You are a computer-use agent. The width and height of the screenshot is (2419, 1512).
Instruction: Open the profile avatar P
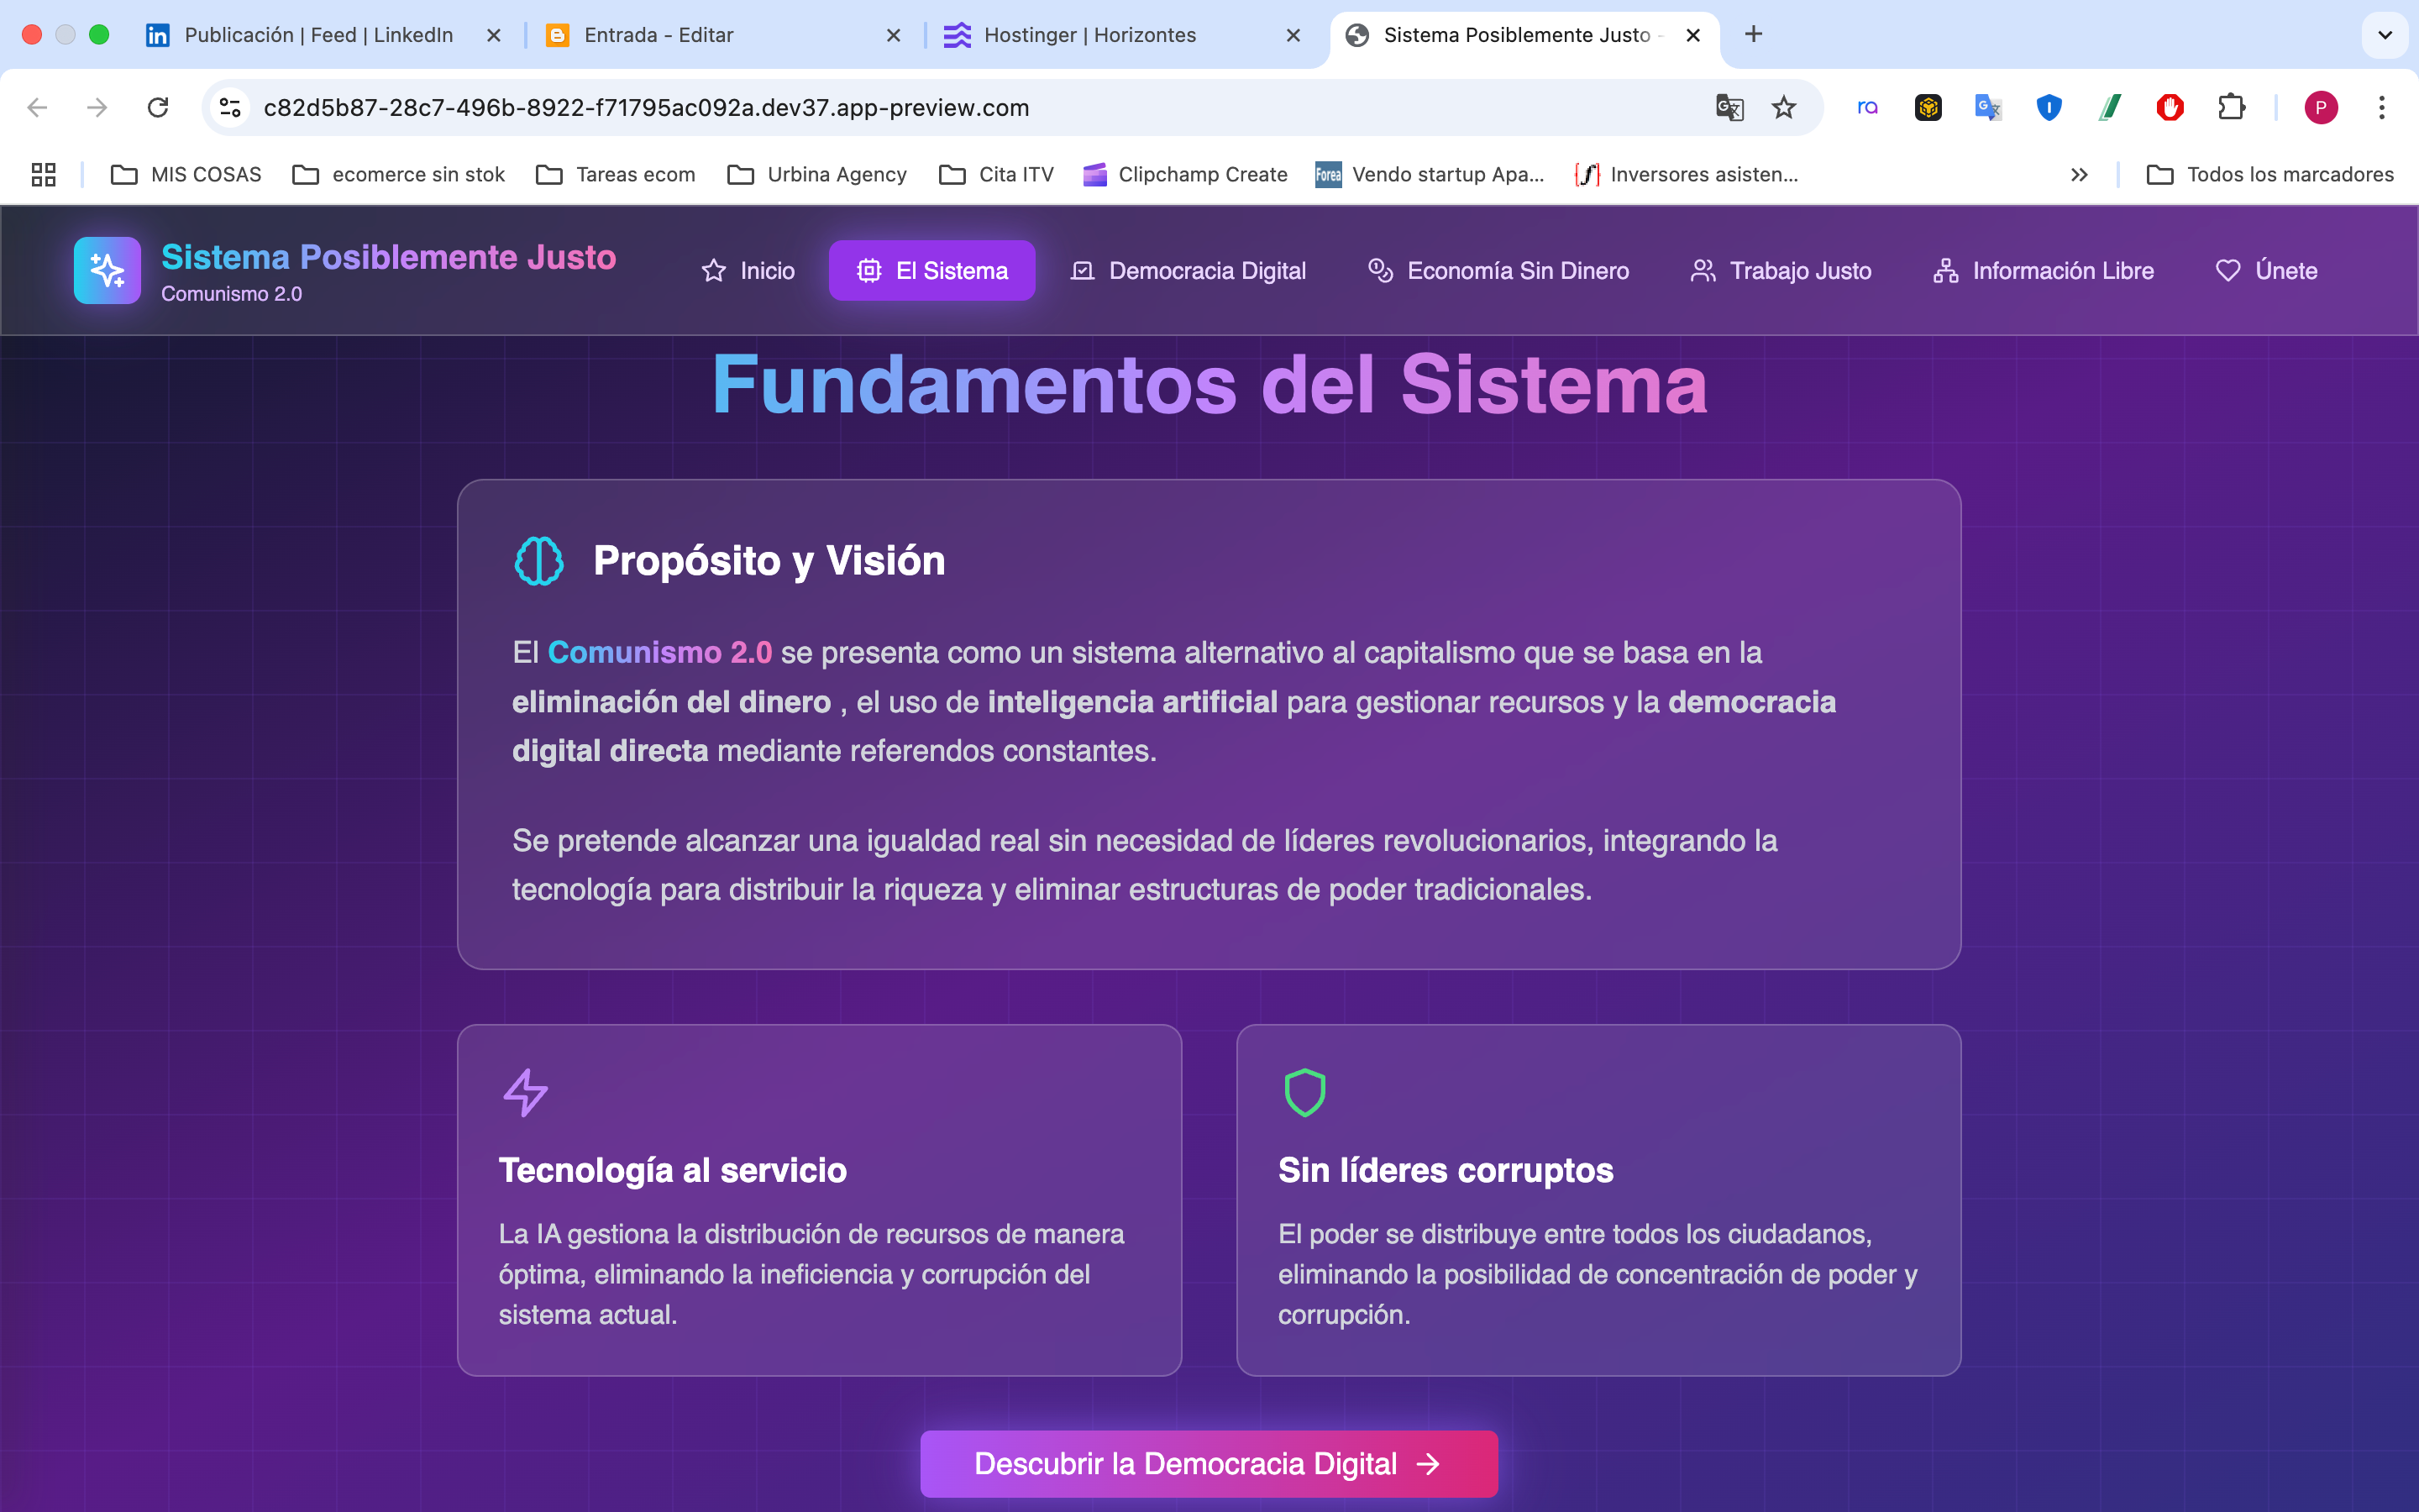2320,107
